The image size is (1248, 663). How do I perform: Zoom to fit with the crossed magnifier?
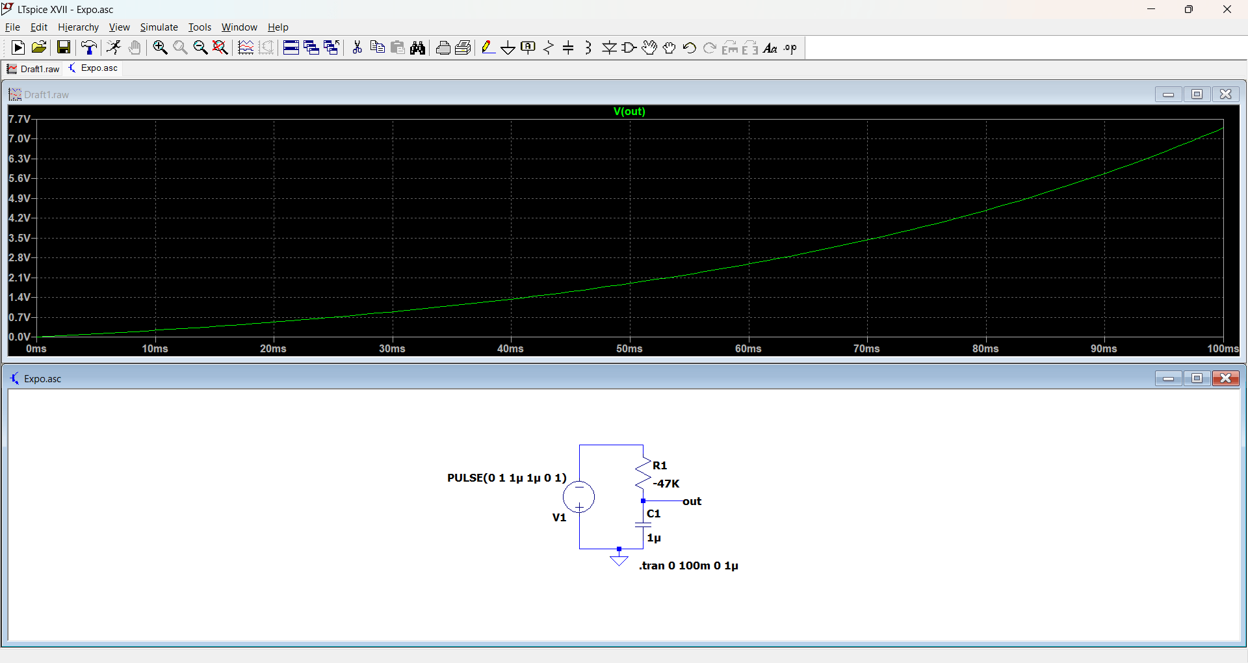(220, 47)
